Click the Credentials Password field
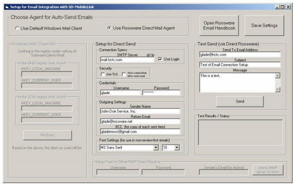This screenshot has width=295, height=185. [x=161, y=93]
